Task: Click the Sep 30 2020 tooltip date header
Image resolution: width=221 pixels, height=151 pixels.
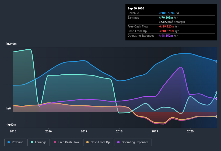Action: point(136,8)
